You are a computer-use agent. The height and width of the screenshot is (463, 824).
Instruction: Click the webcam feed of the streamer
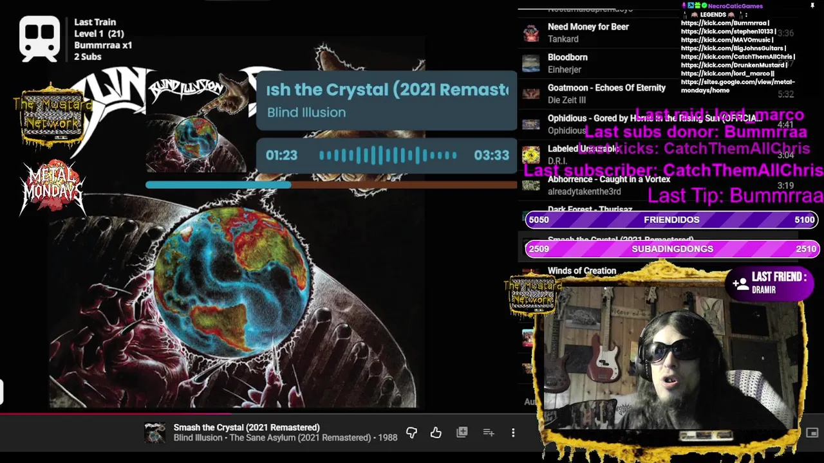click(669, 357)
